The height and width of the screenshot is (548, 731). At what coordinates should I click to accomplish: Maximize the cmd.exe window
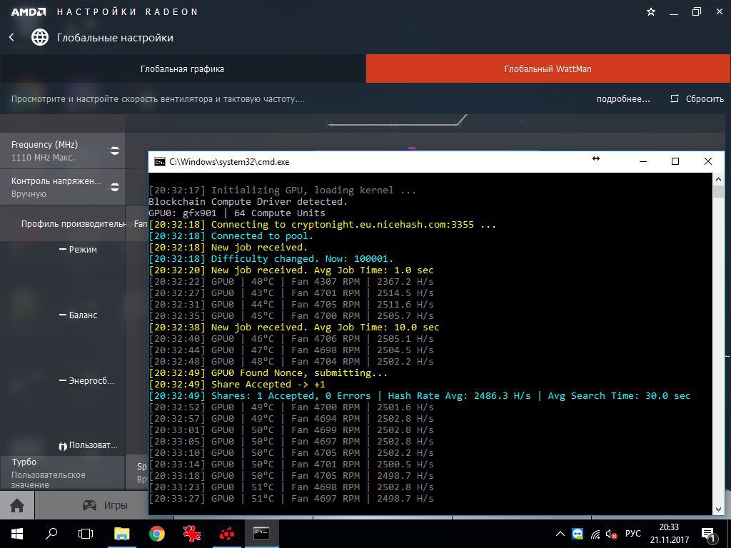pos(675,161)
